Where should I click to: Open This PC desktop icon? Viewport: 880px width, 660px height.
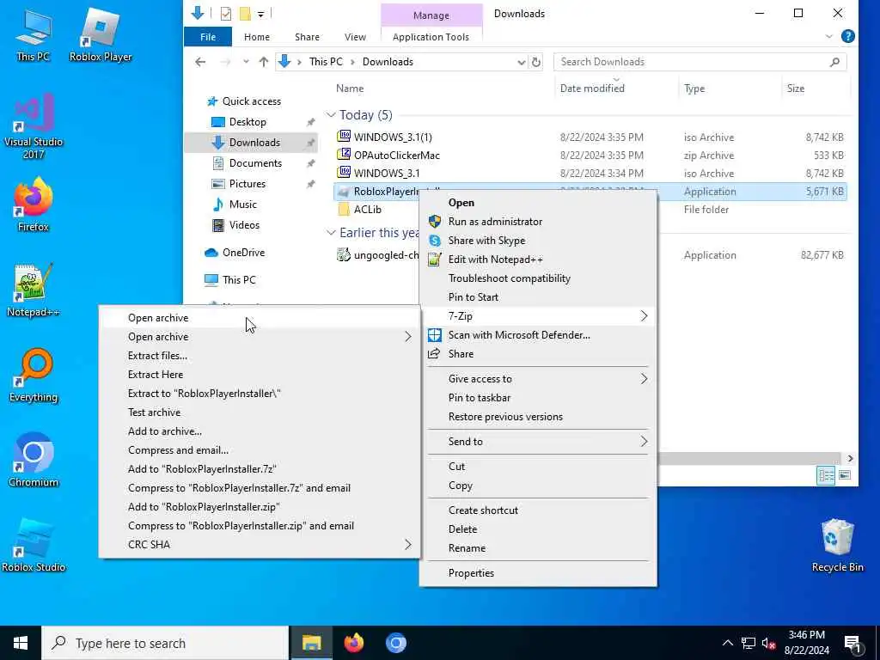(34, 34)
